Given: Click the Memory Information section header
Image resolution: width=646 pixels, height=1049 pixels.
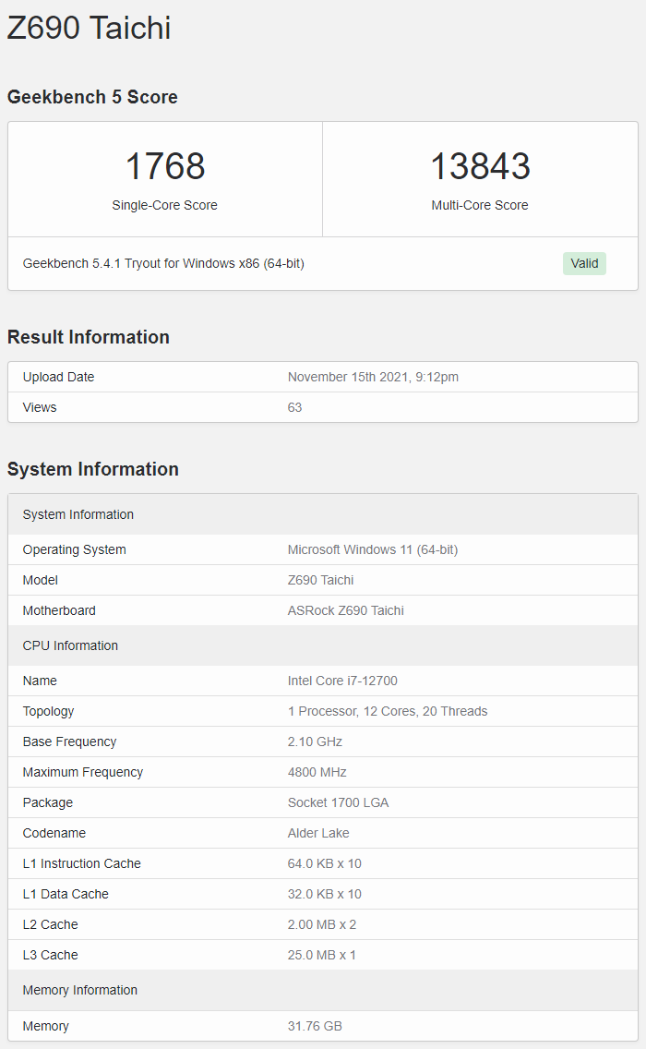Looking at the screenshot, I should (x=80, y=990).
